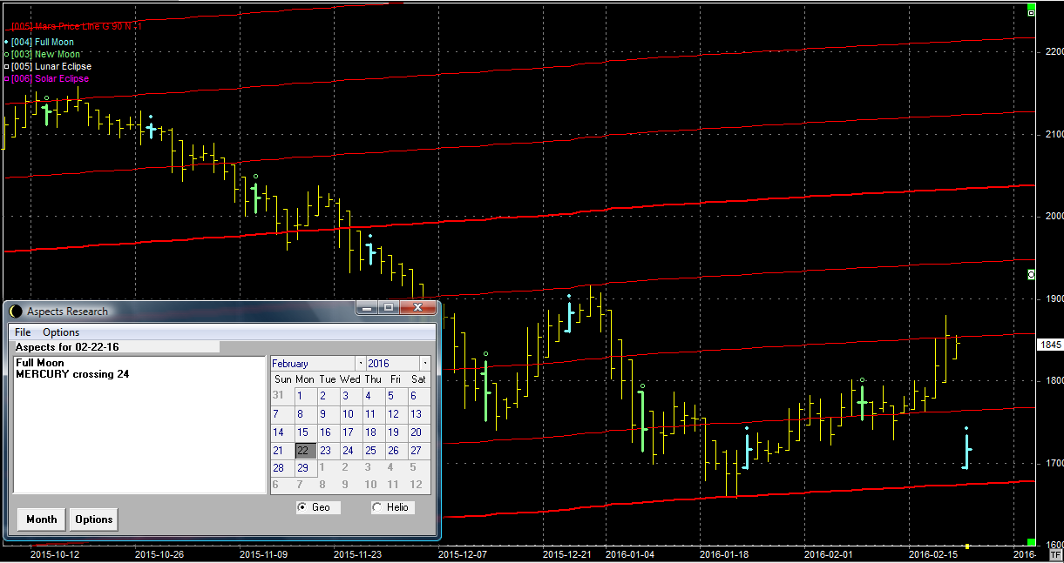Click the small box icon under top-right green square

pos(1032,13)
